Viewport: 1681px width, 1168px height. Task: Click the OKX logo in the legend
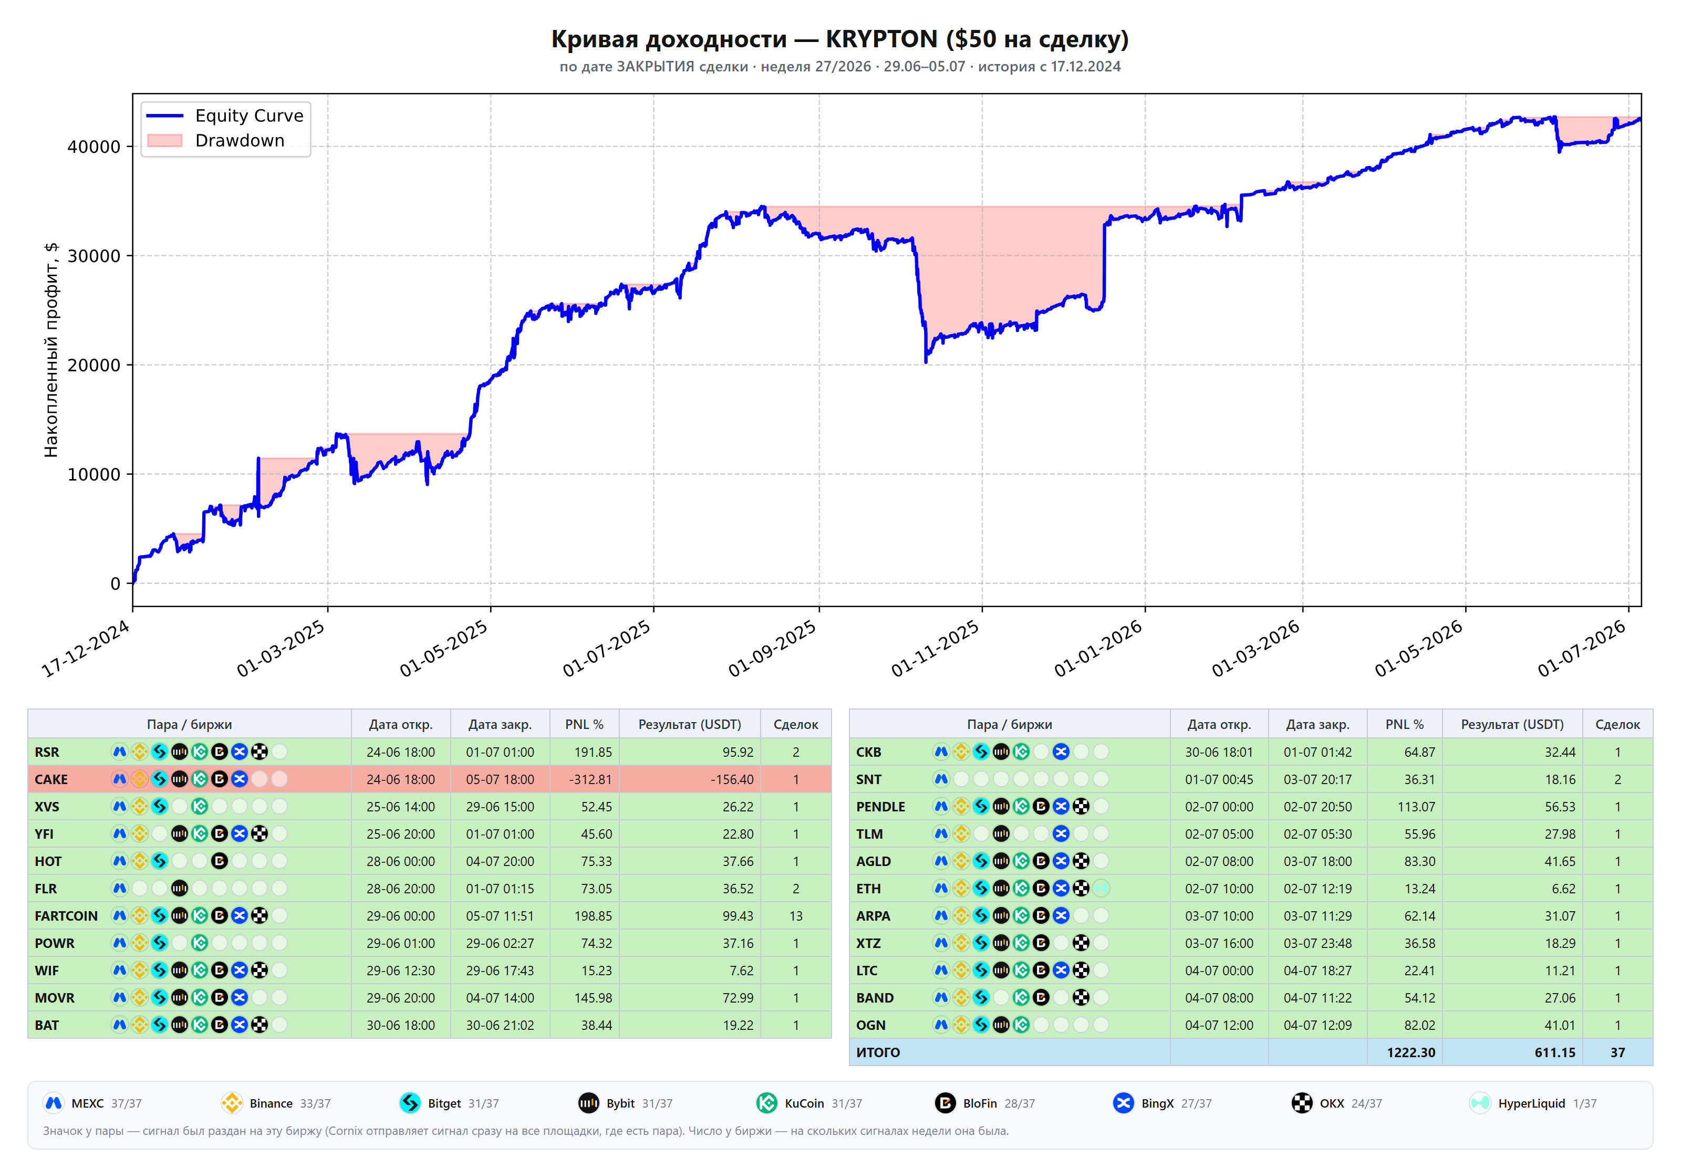(1301, 1103)
